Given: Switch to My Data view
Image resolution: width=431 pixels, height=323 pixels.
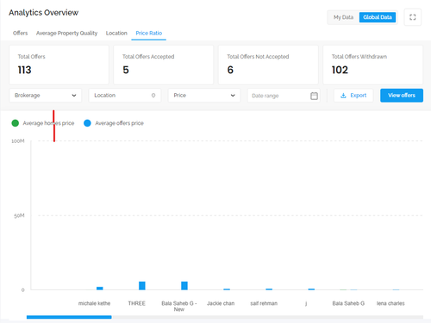Looking at the screenshot, I should (x=343, y=17).
